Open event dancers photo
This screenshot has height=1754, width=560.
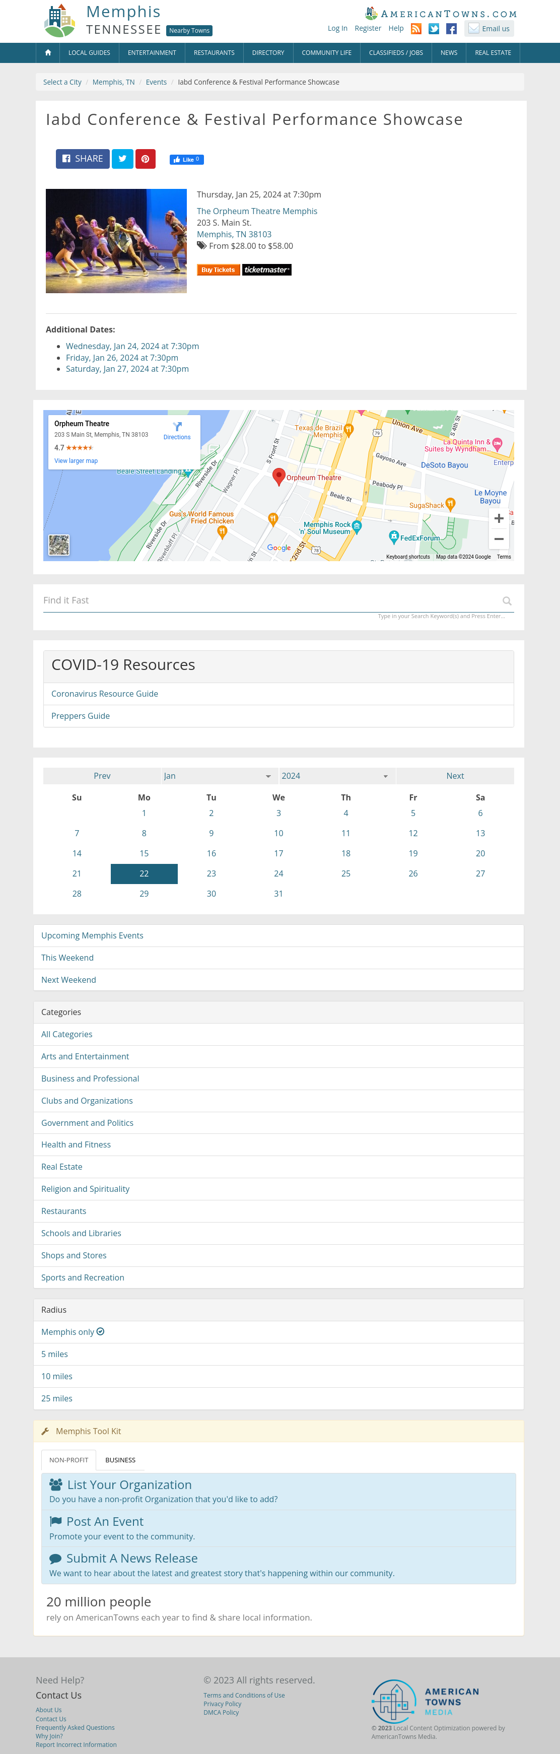click(116, 241)
